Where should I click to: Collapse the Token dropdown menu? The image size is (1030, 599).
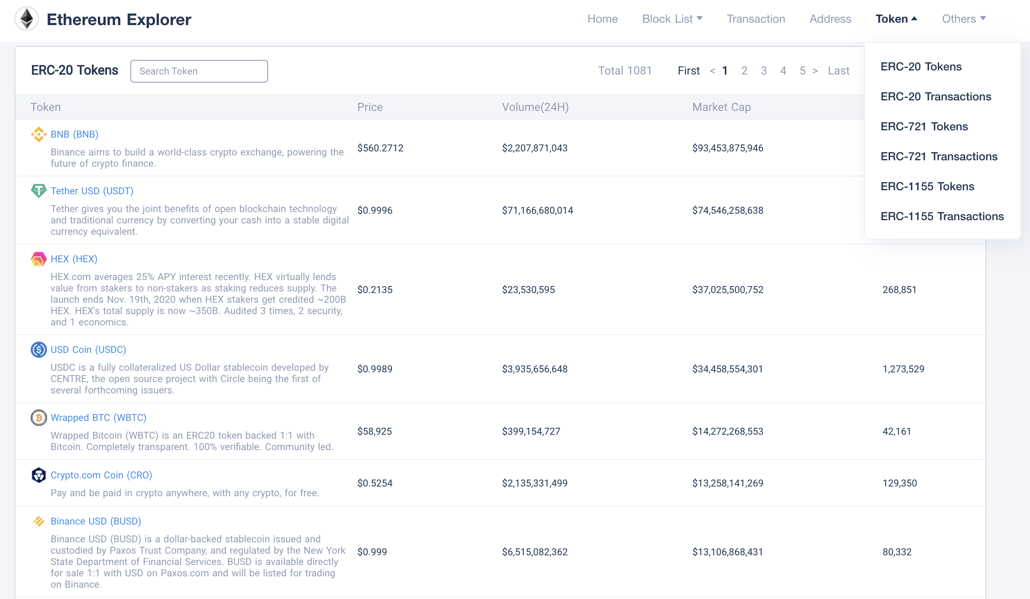[x=896, y=19]
